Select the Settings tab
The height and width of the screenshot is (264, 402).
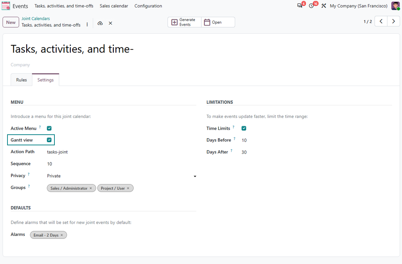[46, 80]
